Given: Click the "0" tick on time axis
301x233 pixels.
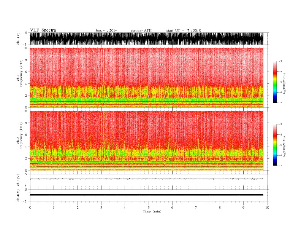Looking at the screenshot, I should (30, 207).
